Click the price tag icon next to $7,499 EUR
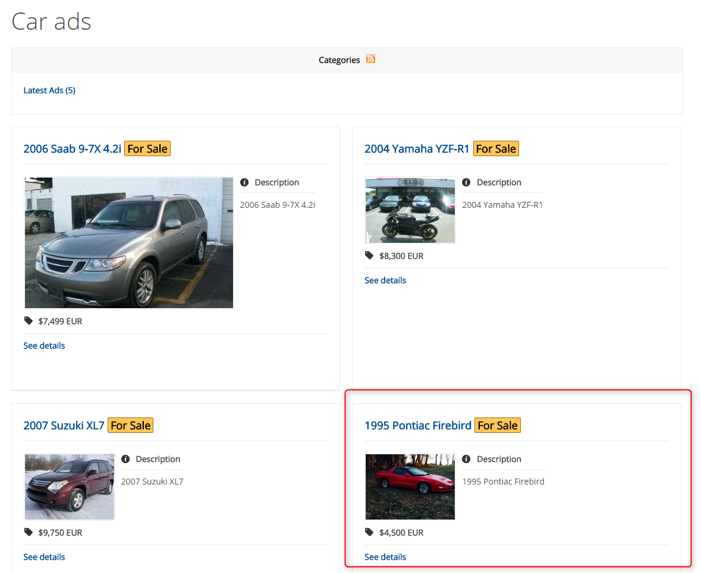The image size is (701, 573). pos(29,321)
